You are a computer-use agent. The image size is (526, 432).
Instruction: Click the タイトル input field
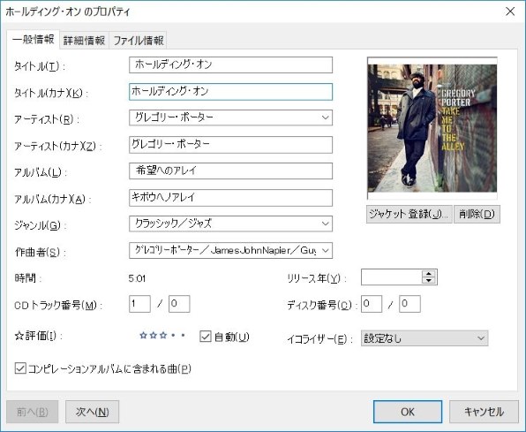point(231,64)
